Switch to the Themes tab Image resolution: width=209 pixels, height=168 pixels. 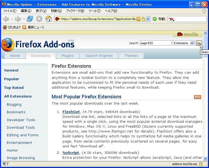point(131,56)
